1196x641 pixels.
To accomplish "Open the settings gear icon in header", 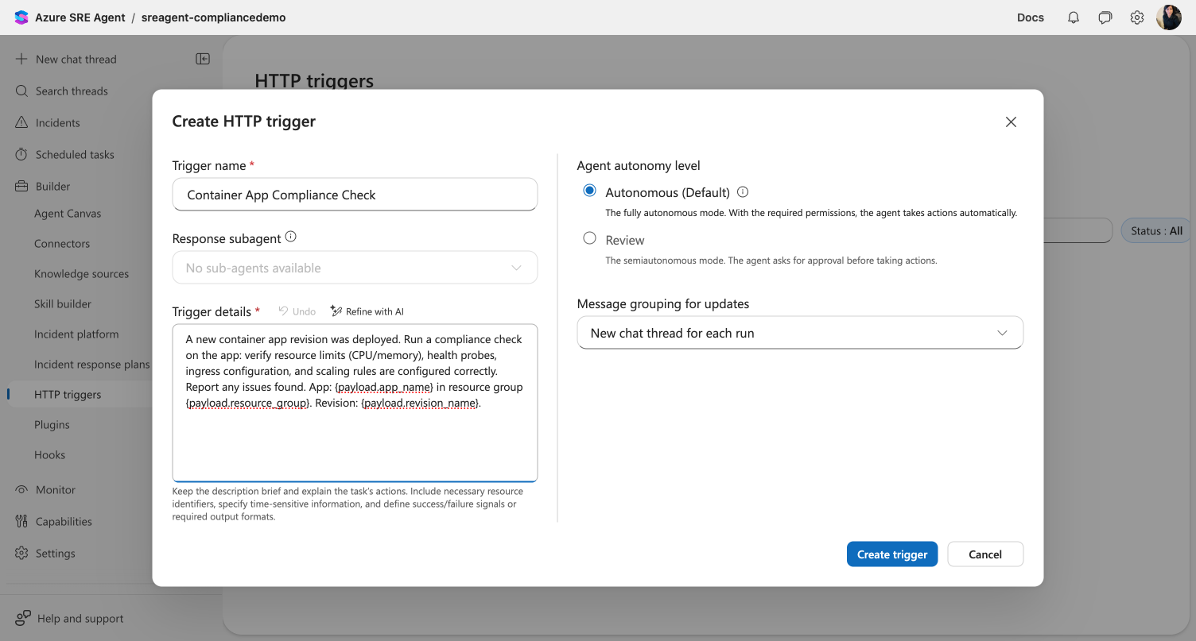I will tap(1137, 17).
